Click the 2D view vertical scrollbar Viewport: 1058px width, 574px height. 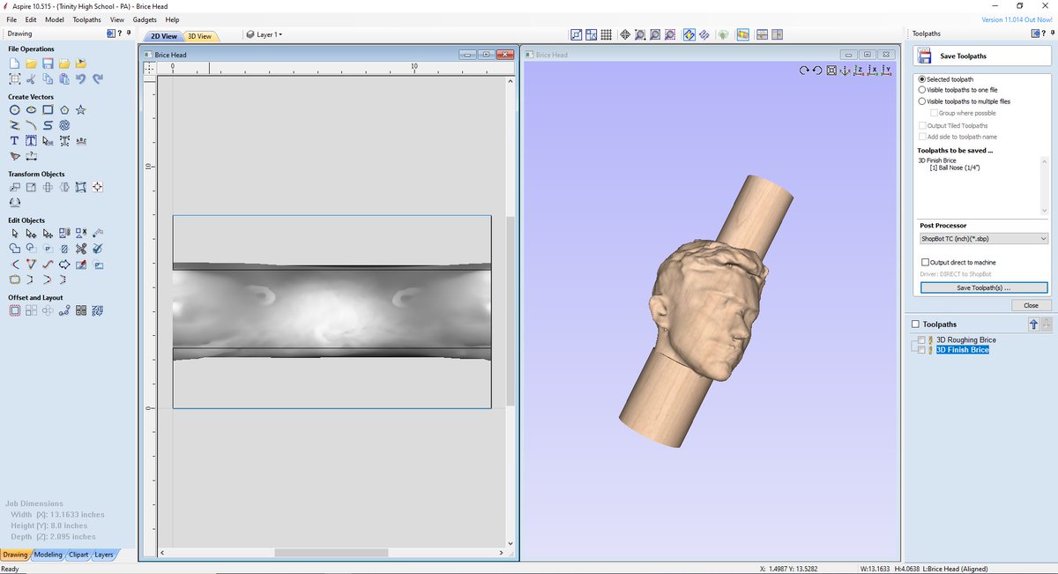tap(510, 311)
